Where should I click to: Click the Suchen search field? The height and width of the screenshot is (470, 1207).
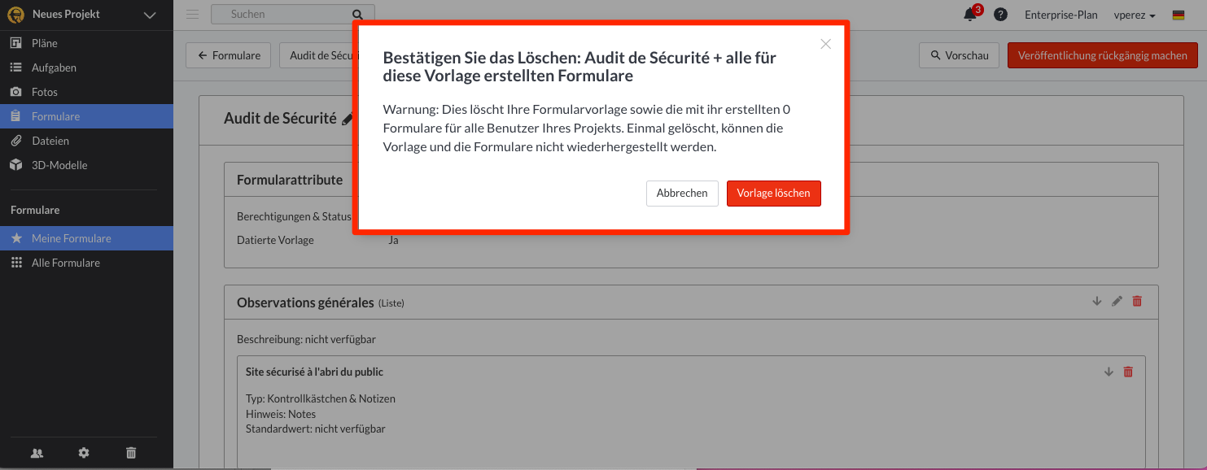click(281, 14)
